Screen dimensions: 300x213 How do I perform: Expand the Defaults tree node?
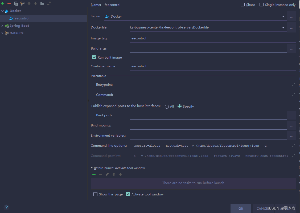[2, 33]
